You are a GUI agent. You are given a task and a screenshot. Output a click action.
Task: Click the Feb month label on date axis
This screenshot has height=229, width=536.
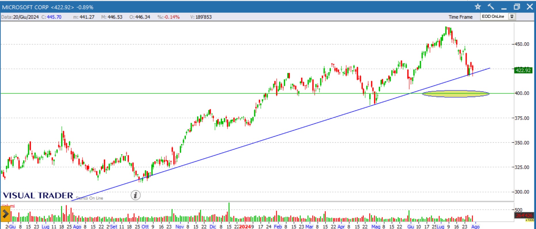(x=278, y=226)
